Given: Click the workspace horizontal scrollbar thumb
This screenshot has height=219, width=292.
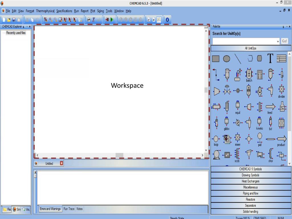Looking at the screenshot, I should tap(119, 155).
